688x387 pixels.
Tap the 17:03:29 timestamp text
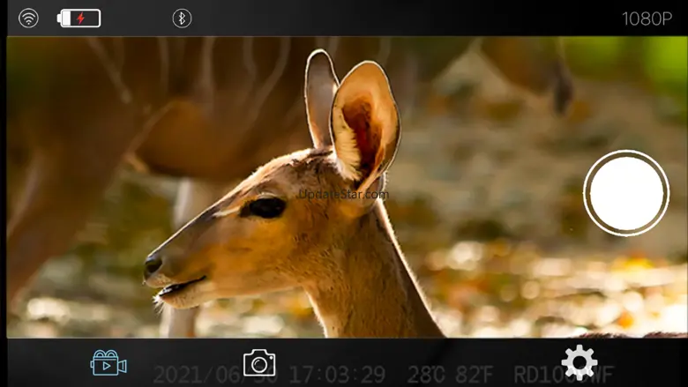pyautogui.click(x=337, y=375)
